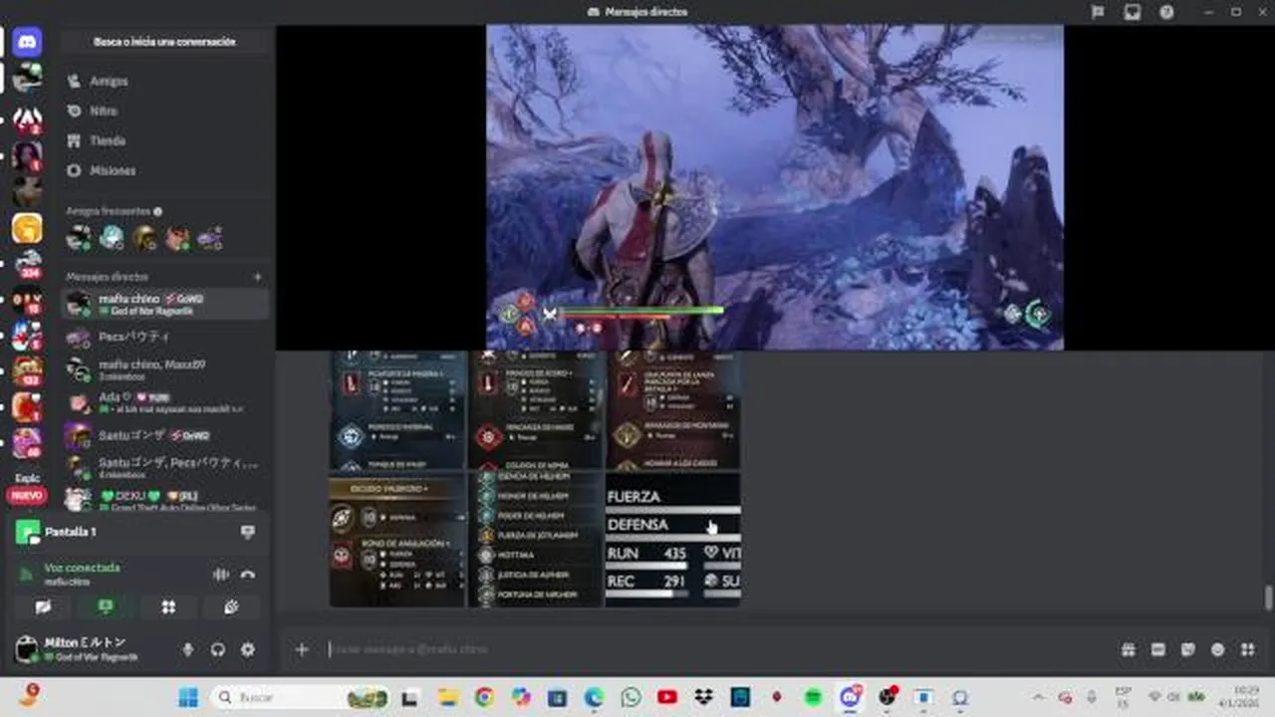Focus the message input to mafiu chino
1275x717 pixels.
(x=717, y=649)
